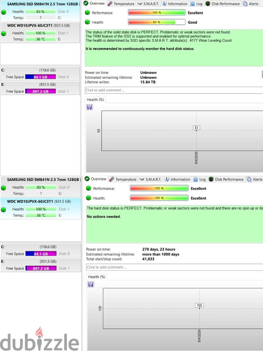This screenshot has height=351, width=263.
Task: Click the SSD Health 83% gradient bar
Action: pyautogui.click(x=157, y=22)
